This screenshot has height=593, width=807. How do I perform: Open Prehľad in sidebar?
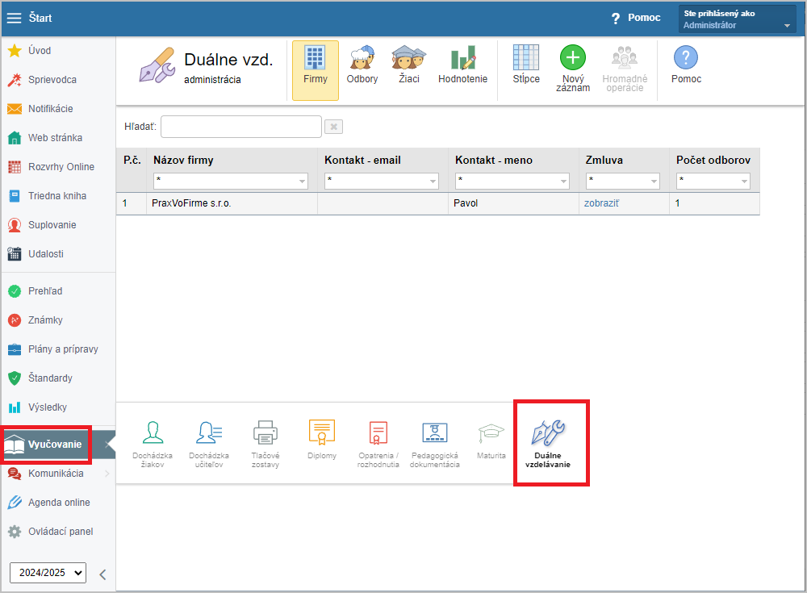pyautogui.click(x=35, y=291)
